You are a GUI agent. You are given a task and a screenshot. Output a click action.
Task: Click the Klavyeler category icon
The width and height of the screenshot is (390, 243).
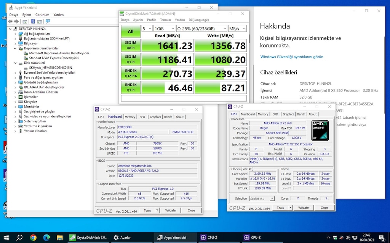pos(21,102)
